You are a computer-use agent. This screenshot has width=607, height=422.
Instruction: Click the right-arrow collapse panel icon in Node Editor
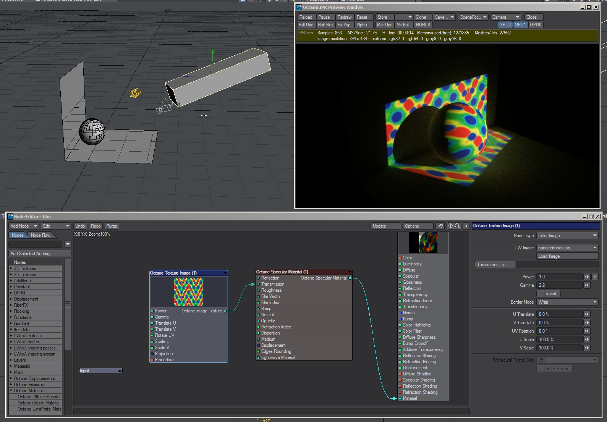(x=466, y=226)
